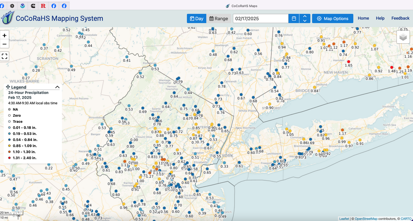Click the 0.01 - 0.18 in. legend swatch
The image size is (413, 221).
9,127
